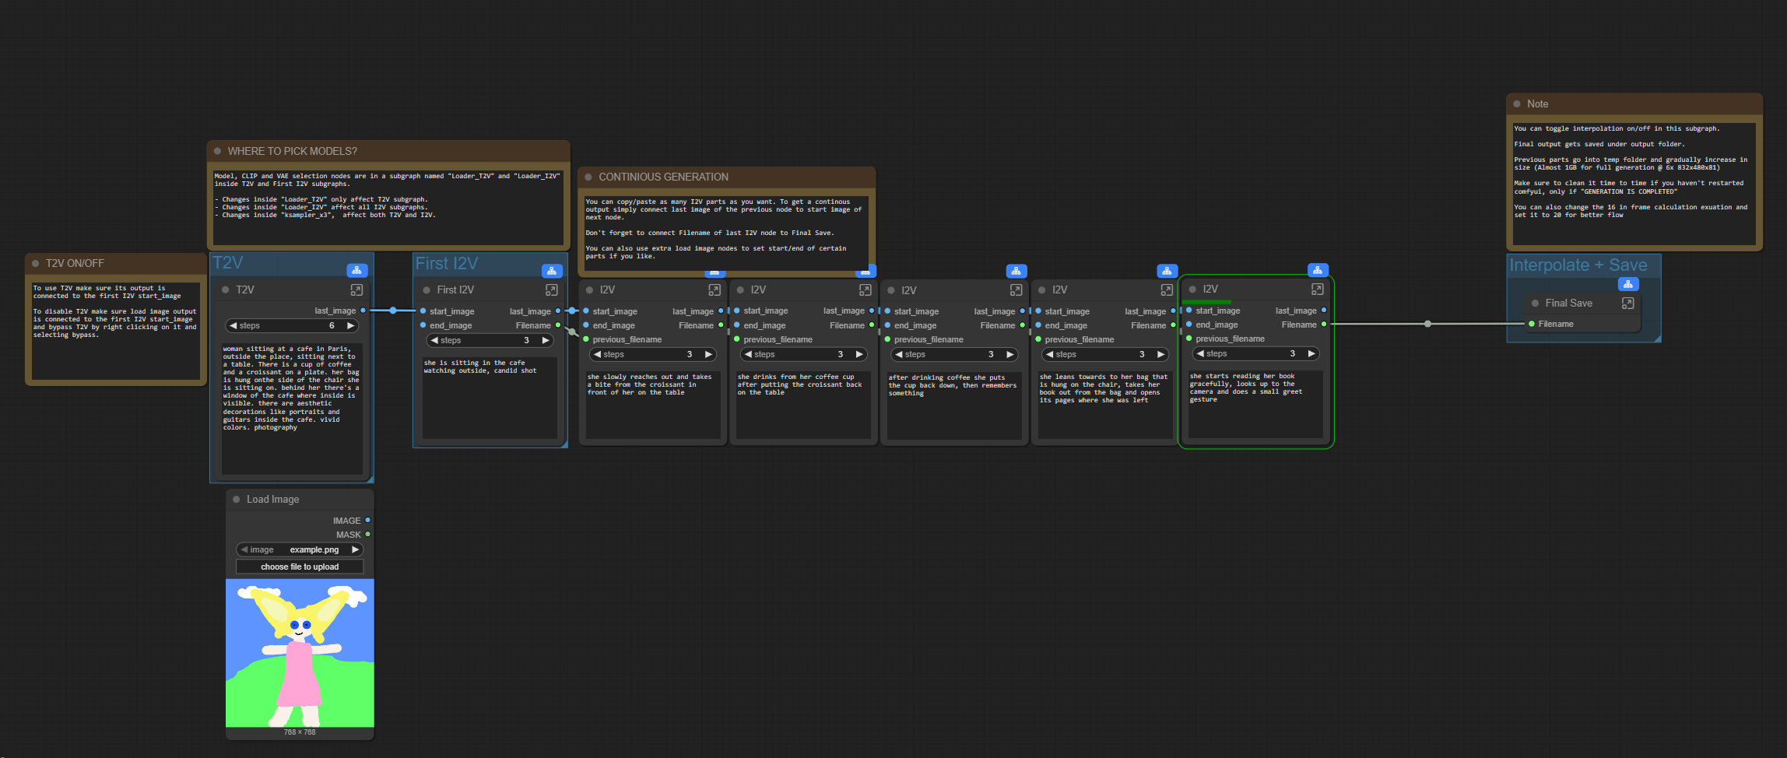Toggle collapse on the T2V ON/OFF note
The image size is (1787, 758).
pyautogui.click(x=36, y=263)
